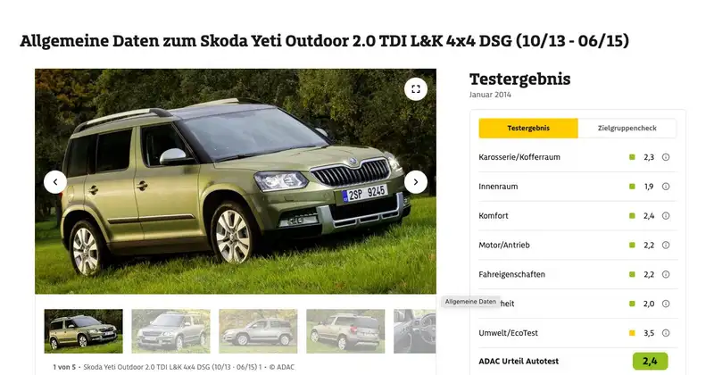Select second thumbnail of silver Yeti
This screenshot has width=714, height=375.
click(x=170, y=331)
